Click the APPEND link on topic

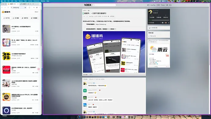coord(112,17)
